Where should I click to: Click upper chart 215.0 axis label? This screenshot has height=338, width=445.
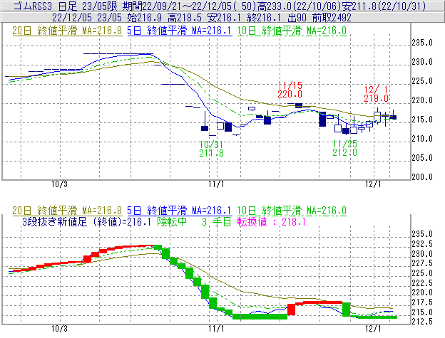422,120
